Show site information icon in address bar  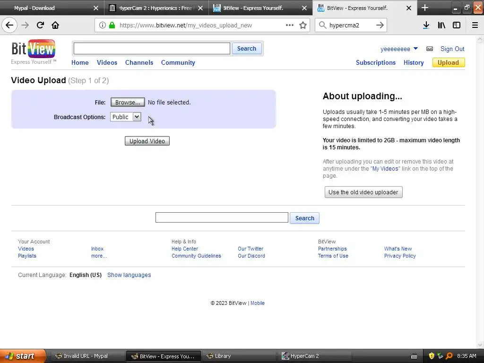[103, 25]
